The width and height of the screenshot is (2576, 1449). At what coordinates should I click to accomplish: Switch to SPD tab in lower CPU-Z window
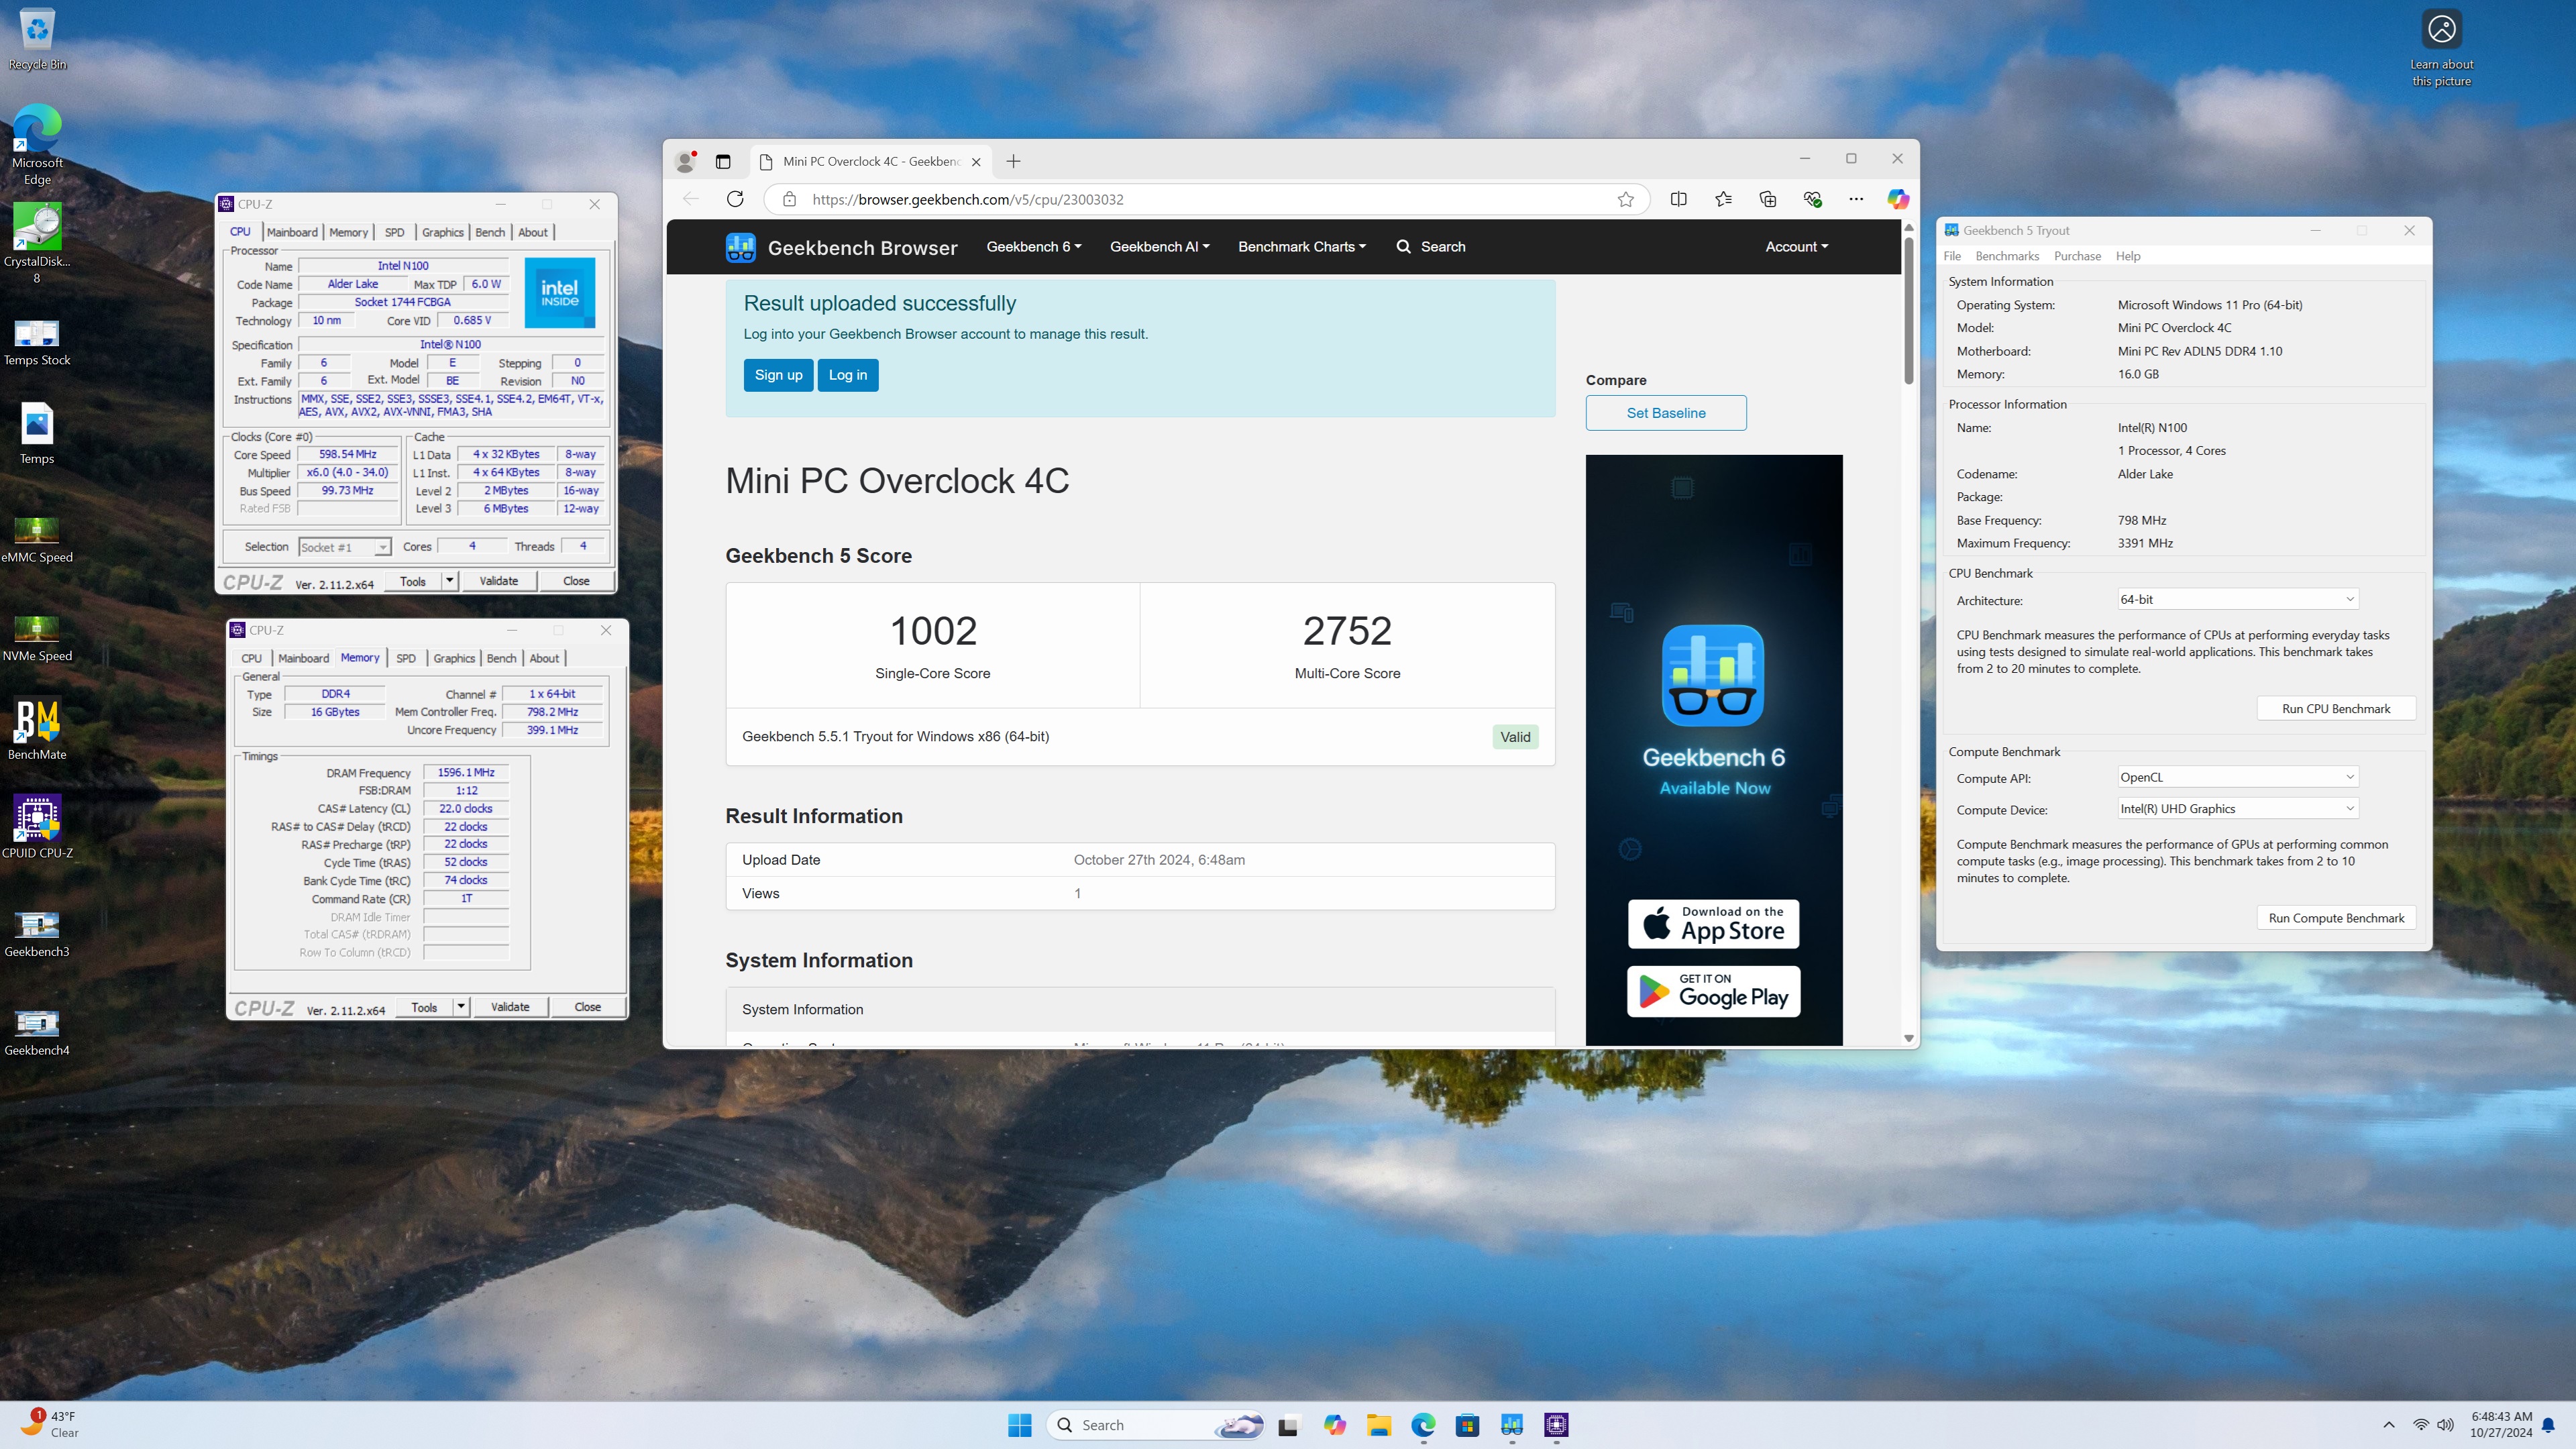point(405,658)
